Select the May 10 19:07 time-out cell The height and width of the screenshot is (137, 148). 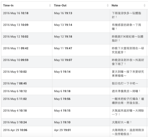pos(81,62)
